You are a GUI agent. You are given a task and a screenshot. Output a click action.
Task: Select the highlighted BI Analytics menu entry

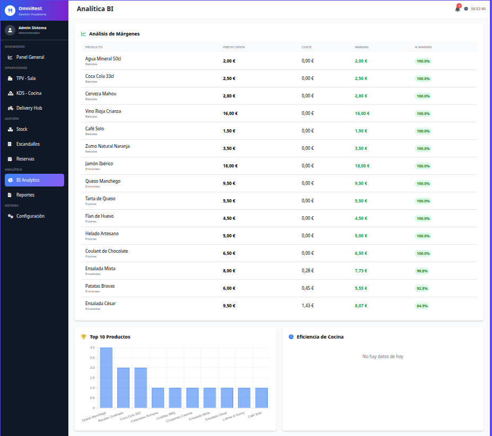[x=34, y=180]
